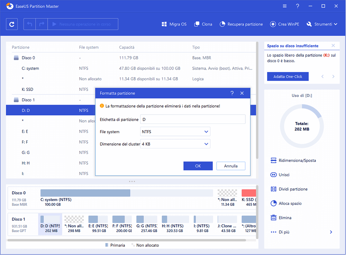Image resolution: width=346 pixels, height=255 pixels.
Task: Click the execute pending operations play button
Action: (x=83, y=24)
